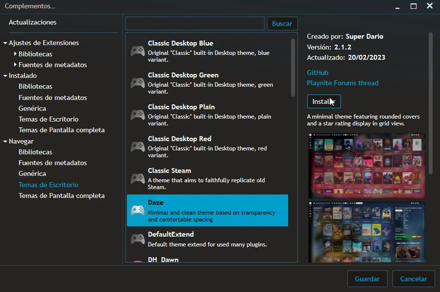Select Temas de Pantalla completa under Navegar
The width and height of the screenshot is (440, 292).
62,195
